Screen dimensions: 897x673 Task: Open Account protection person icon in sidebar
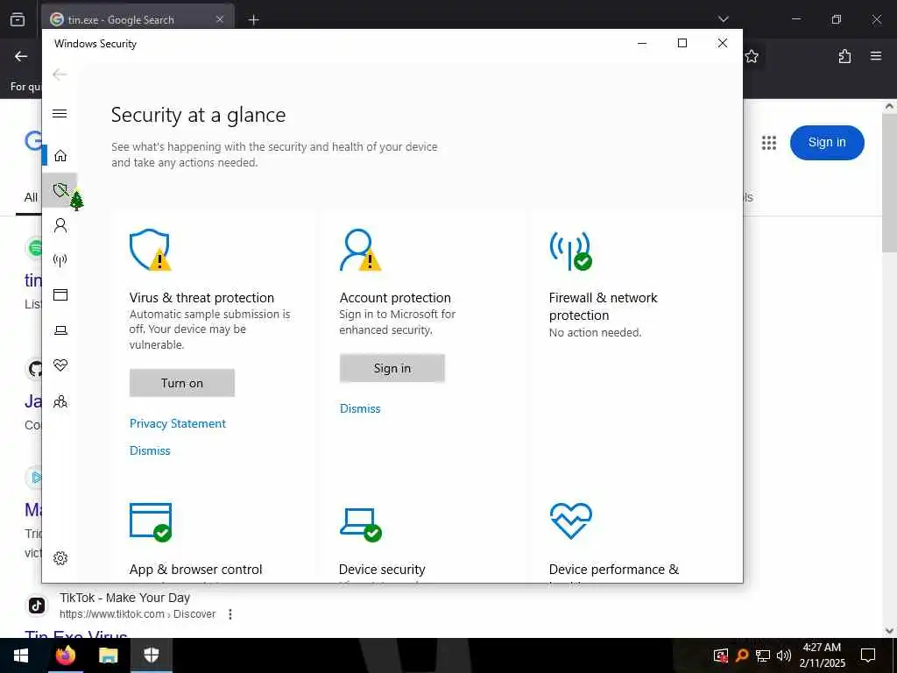click(60, 225)
